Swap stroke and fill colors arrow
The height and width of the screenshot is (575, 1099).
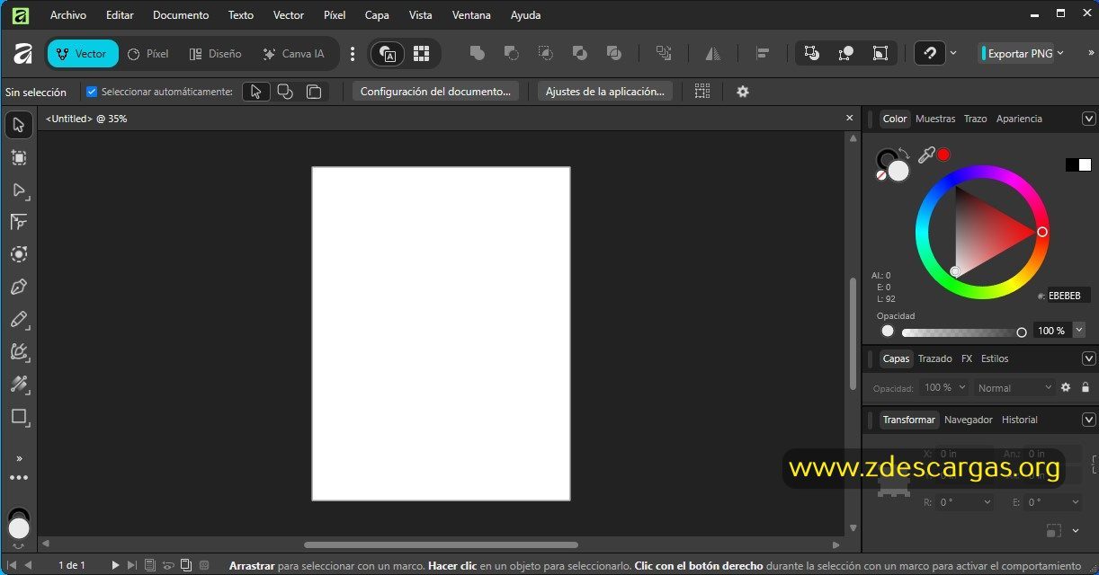tap(904, 154)
